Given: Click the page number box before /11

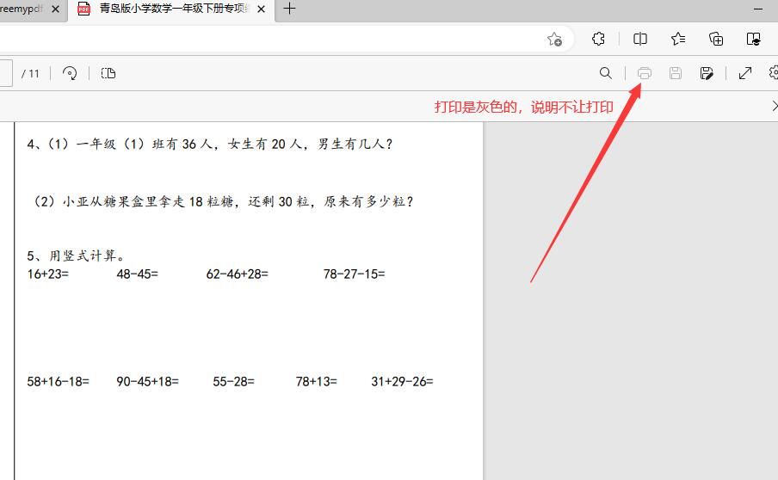Looking at the screenshot, I should (x=4, y=73).
